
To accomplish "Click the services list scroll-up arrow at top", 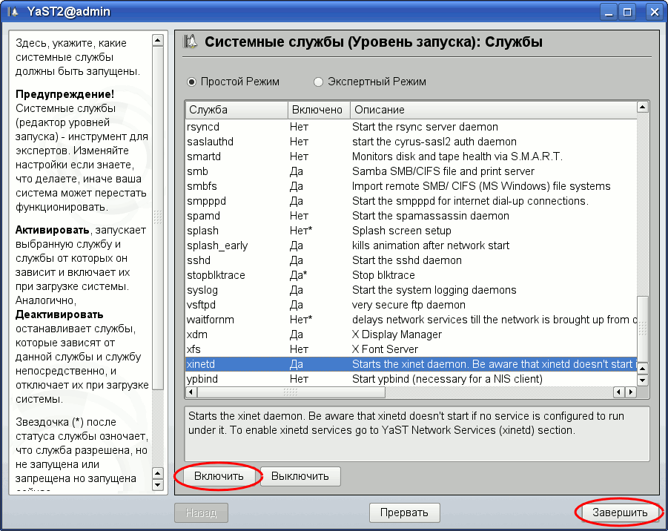I will click(x=643, y=107).
